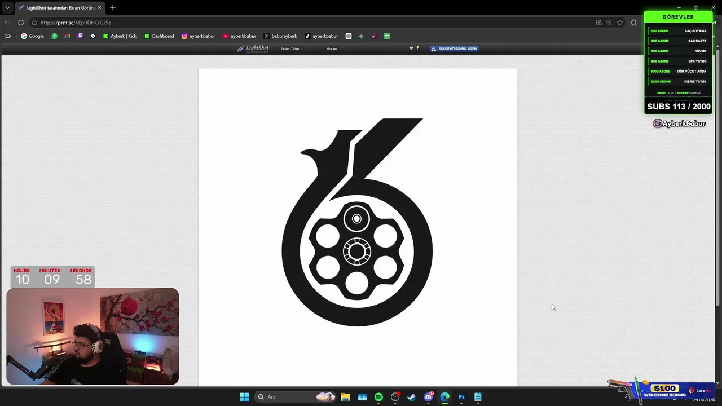
Task: Open LightShot's Facebook icon
Action: [x=417, y=48]
